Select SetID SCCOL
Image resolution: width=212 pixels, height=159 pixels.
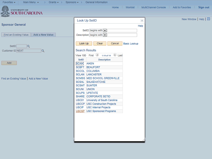coord(80,71)
